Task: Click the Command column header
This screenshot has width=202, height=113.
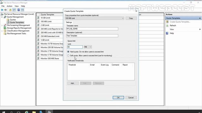Action: (x=116, y=65)
